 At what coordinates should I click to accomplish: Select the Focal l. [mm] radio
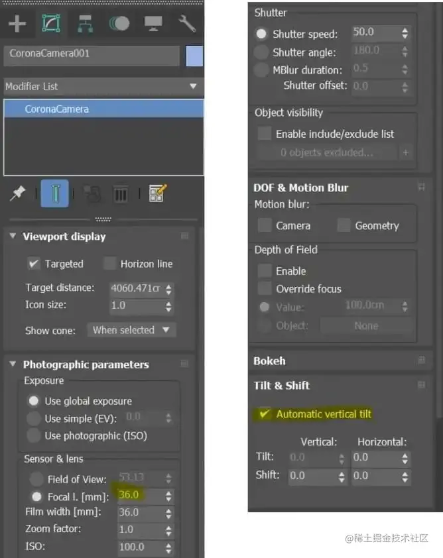click(36, 496)
